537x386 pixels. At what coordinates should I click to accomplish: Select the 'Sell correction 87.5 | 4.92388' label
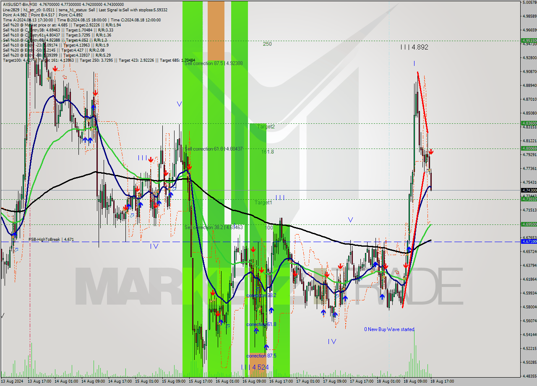point(214,63)
